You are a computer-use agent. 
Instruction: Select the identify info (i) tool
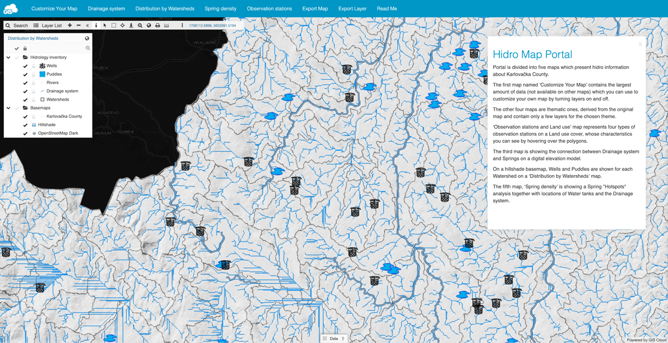96,25
